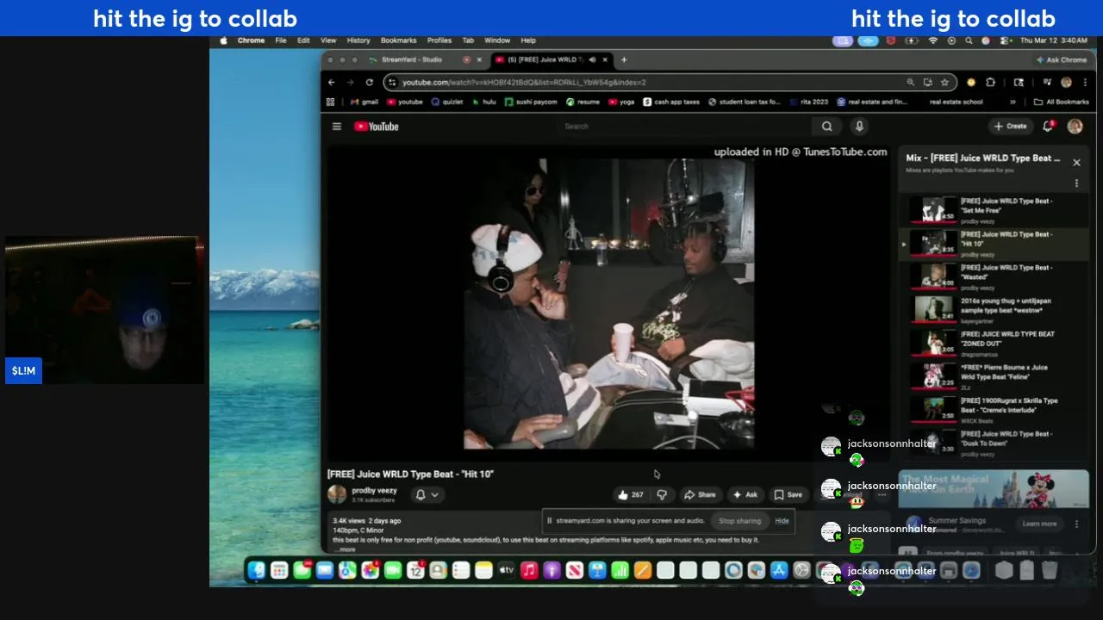Image resolution: width=1103 pixels, height=620 pixels.
Task: Open the Chrome menu in menu bar
Action: click(x=251, y=40)
